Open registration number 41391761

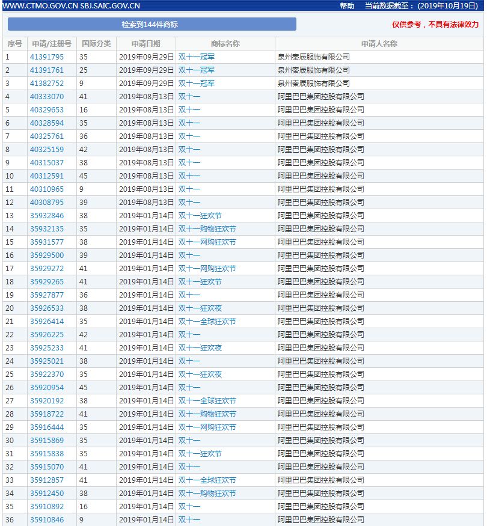point(47,70)
